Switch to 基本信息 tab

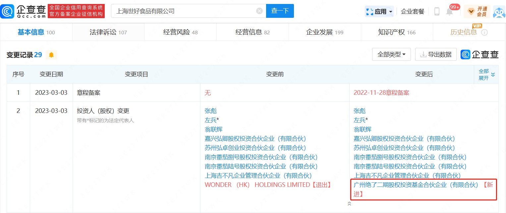coord(36,32)
